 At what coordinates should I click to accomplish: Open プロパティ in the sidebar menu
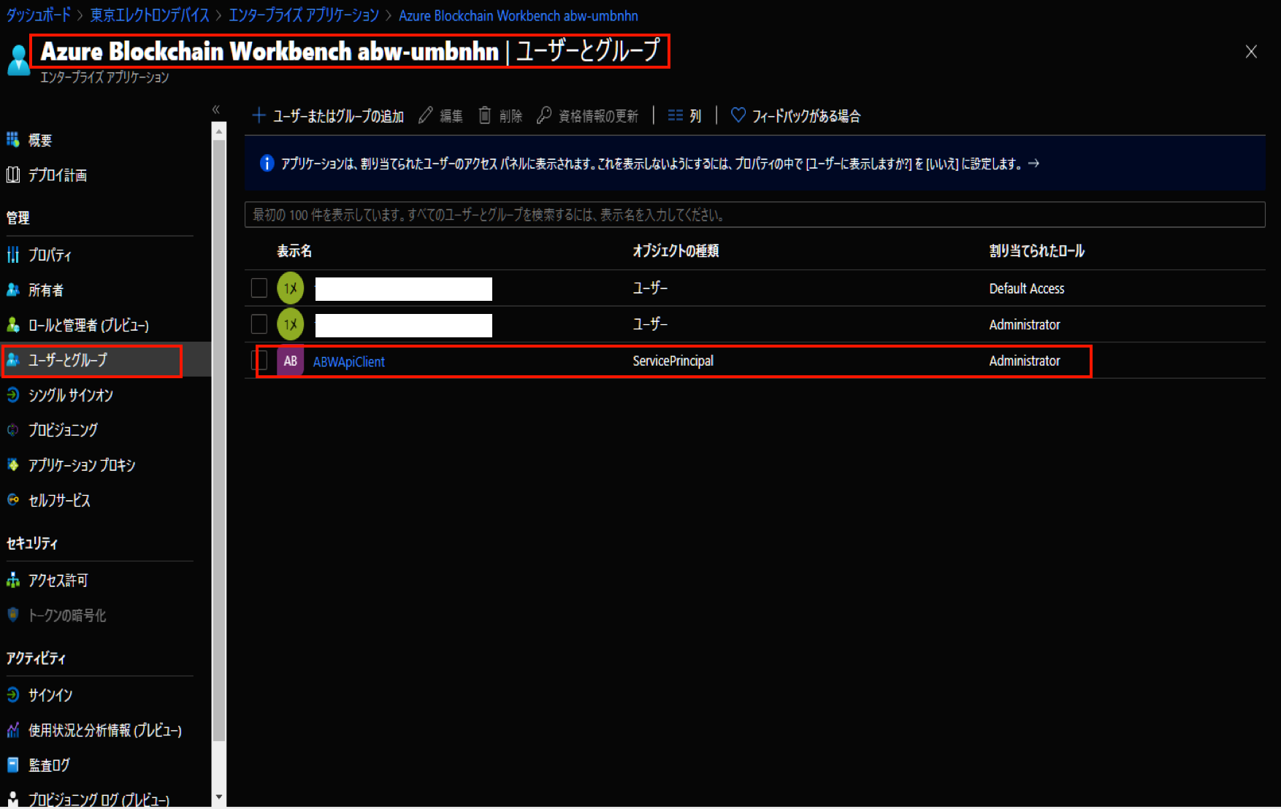(50, 255)
